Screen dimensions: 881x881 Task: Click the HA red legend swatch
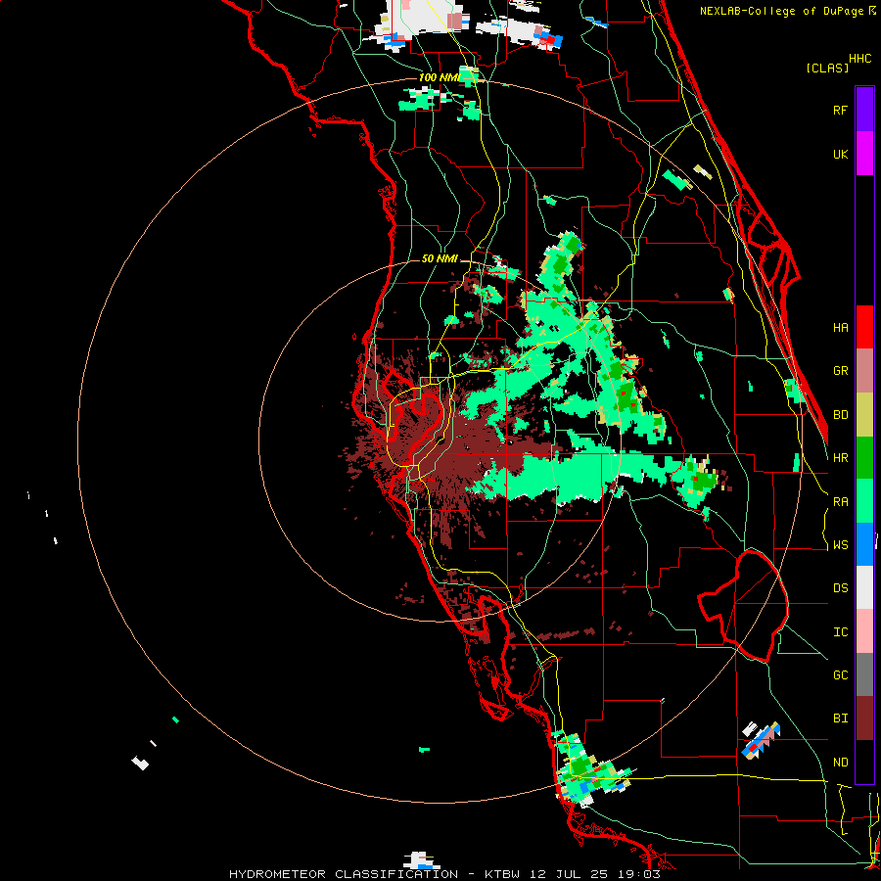[864, 327]
